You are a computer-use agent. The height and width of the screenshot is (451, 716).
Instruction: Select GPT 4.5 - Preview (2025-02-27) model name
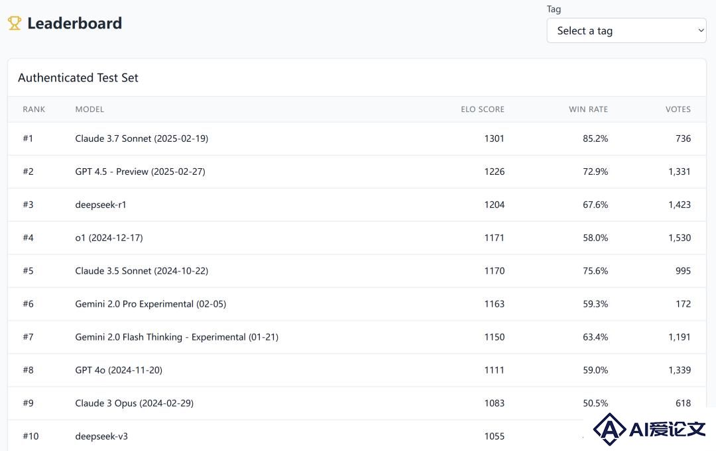140,172
